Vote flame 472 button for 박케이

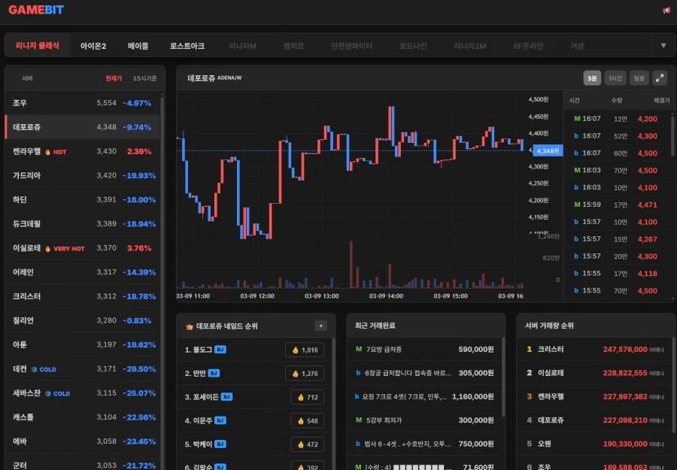pyautogui.click(x=308, y=444)
